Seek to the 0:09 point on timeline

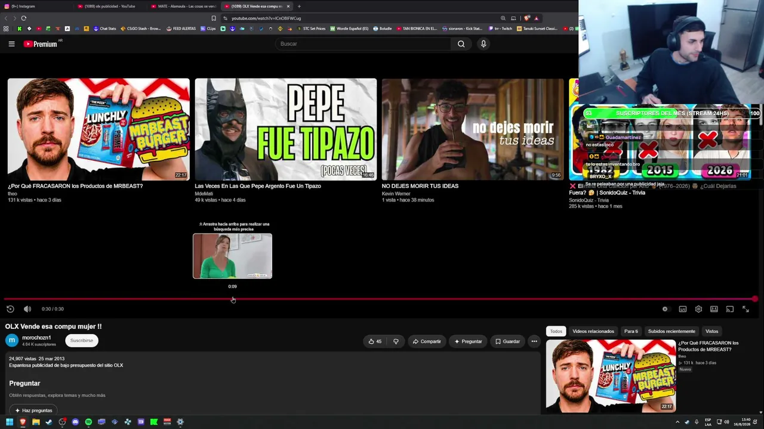coord(233,299)
